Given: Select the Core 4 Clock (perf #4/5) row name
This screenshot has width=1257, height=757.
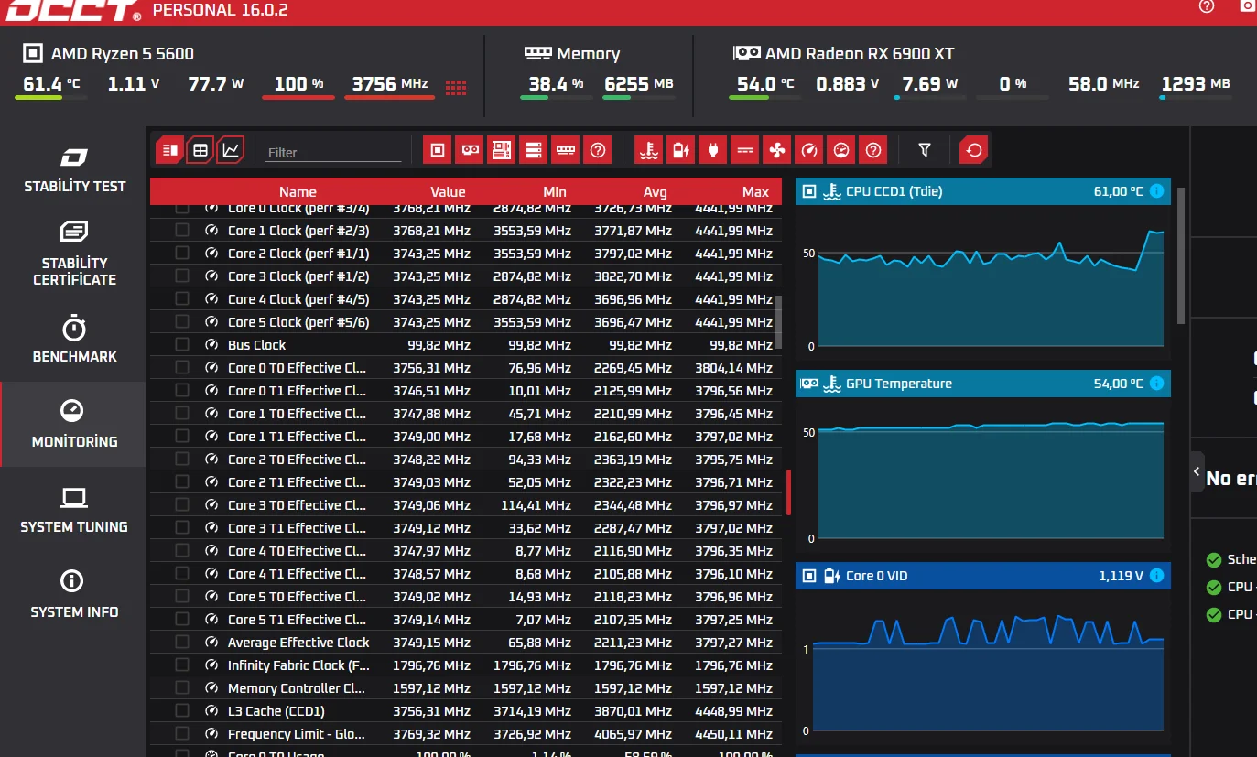Looking at the screenshot, I should click(298, 299).
